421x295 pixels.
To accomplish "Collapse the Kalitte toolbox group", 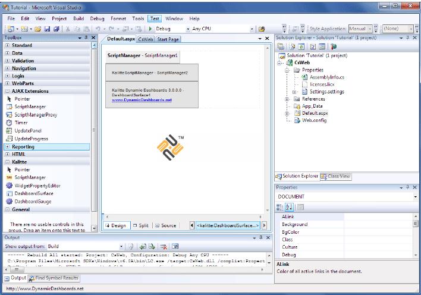I will coord(8,162).
